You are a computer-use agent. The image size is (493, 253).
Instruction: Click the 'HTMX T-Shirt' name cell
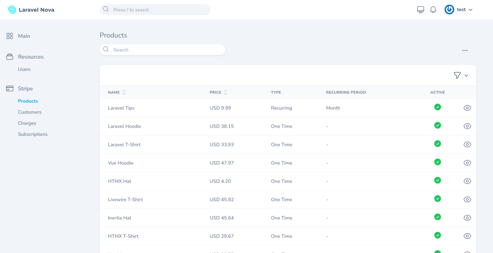point(123,236)
